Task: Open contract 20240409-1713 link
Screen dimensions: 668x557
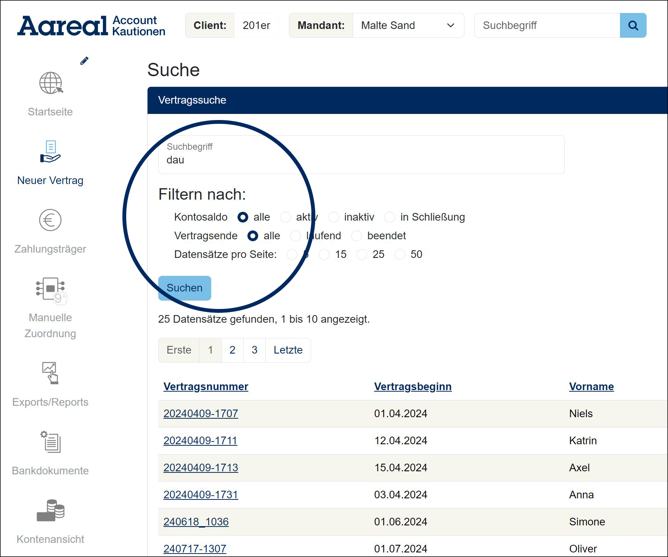Action: (x=201, y=467)
